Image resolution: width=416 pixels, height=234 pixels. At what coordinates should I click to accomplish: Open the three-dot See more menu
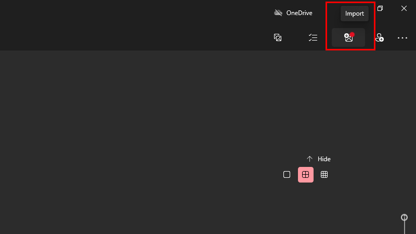[x=402, y=38]
